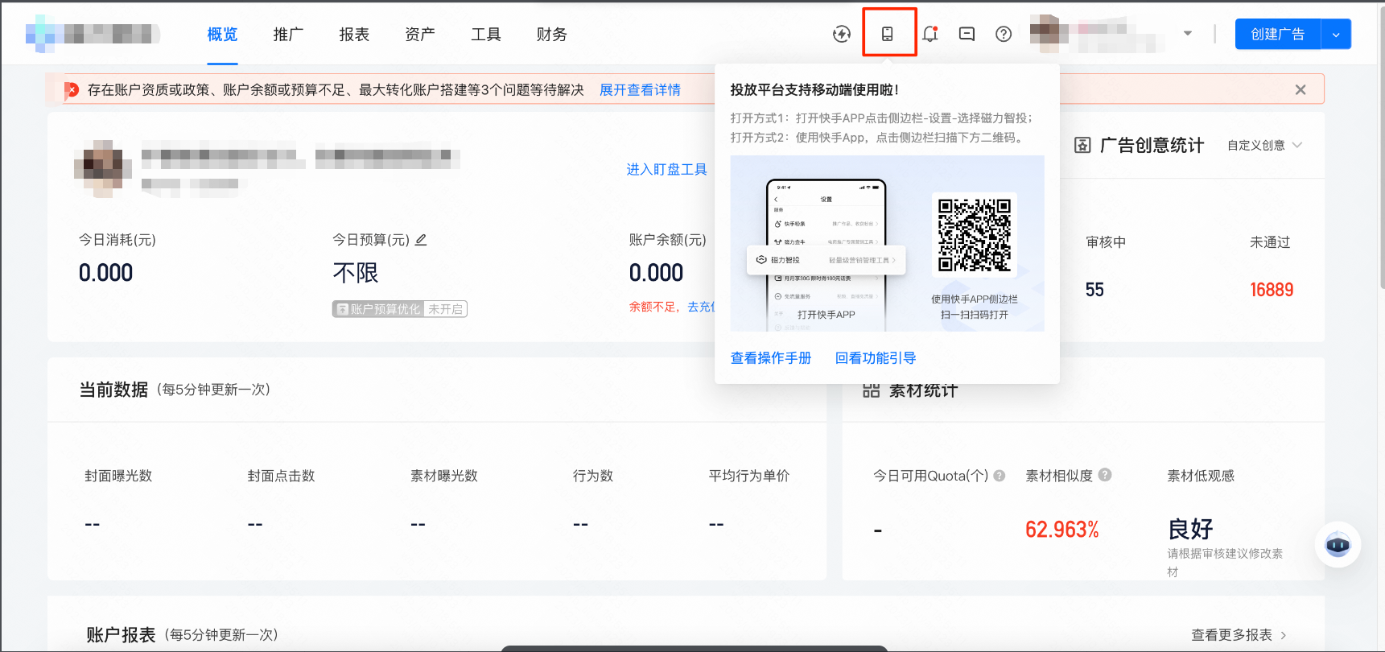The image size is (1385, 652).
Task: Open 报表 menu
Action: pyautogui.click(x=354, y=34)
